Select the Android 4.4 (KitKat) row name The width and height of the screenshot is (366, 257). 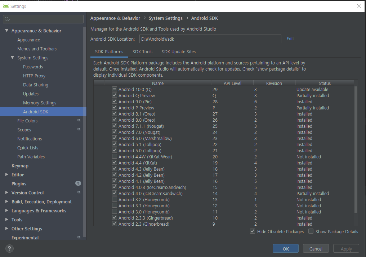(138, 163)
